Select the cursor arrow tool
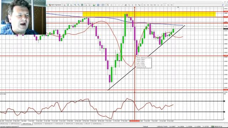Image resolution: width=228 pixels, height=128 pixels. (x=108, y=5)
